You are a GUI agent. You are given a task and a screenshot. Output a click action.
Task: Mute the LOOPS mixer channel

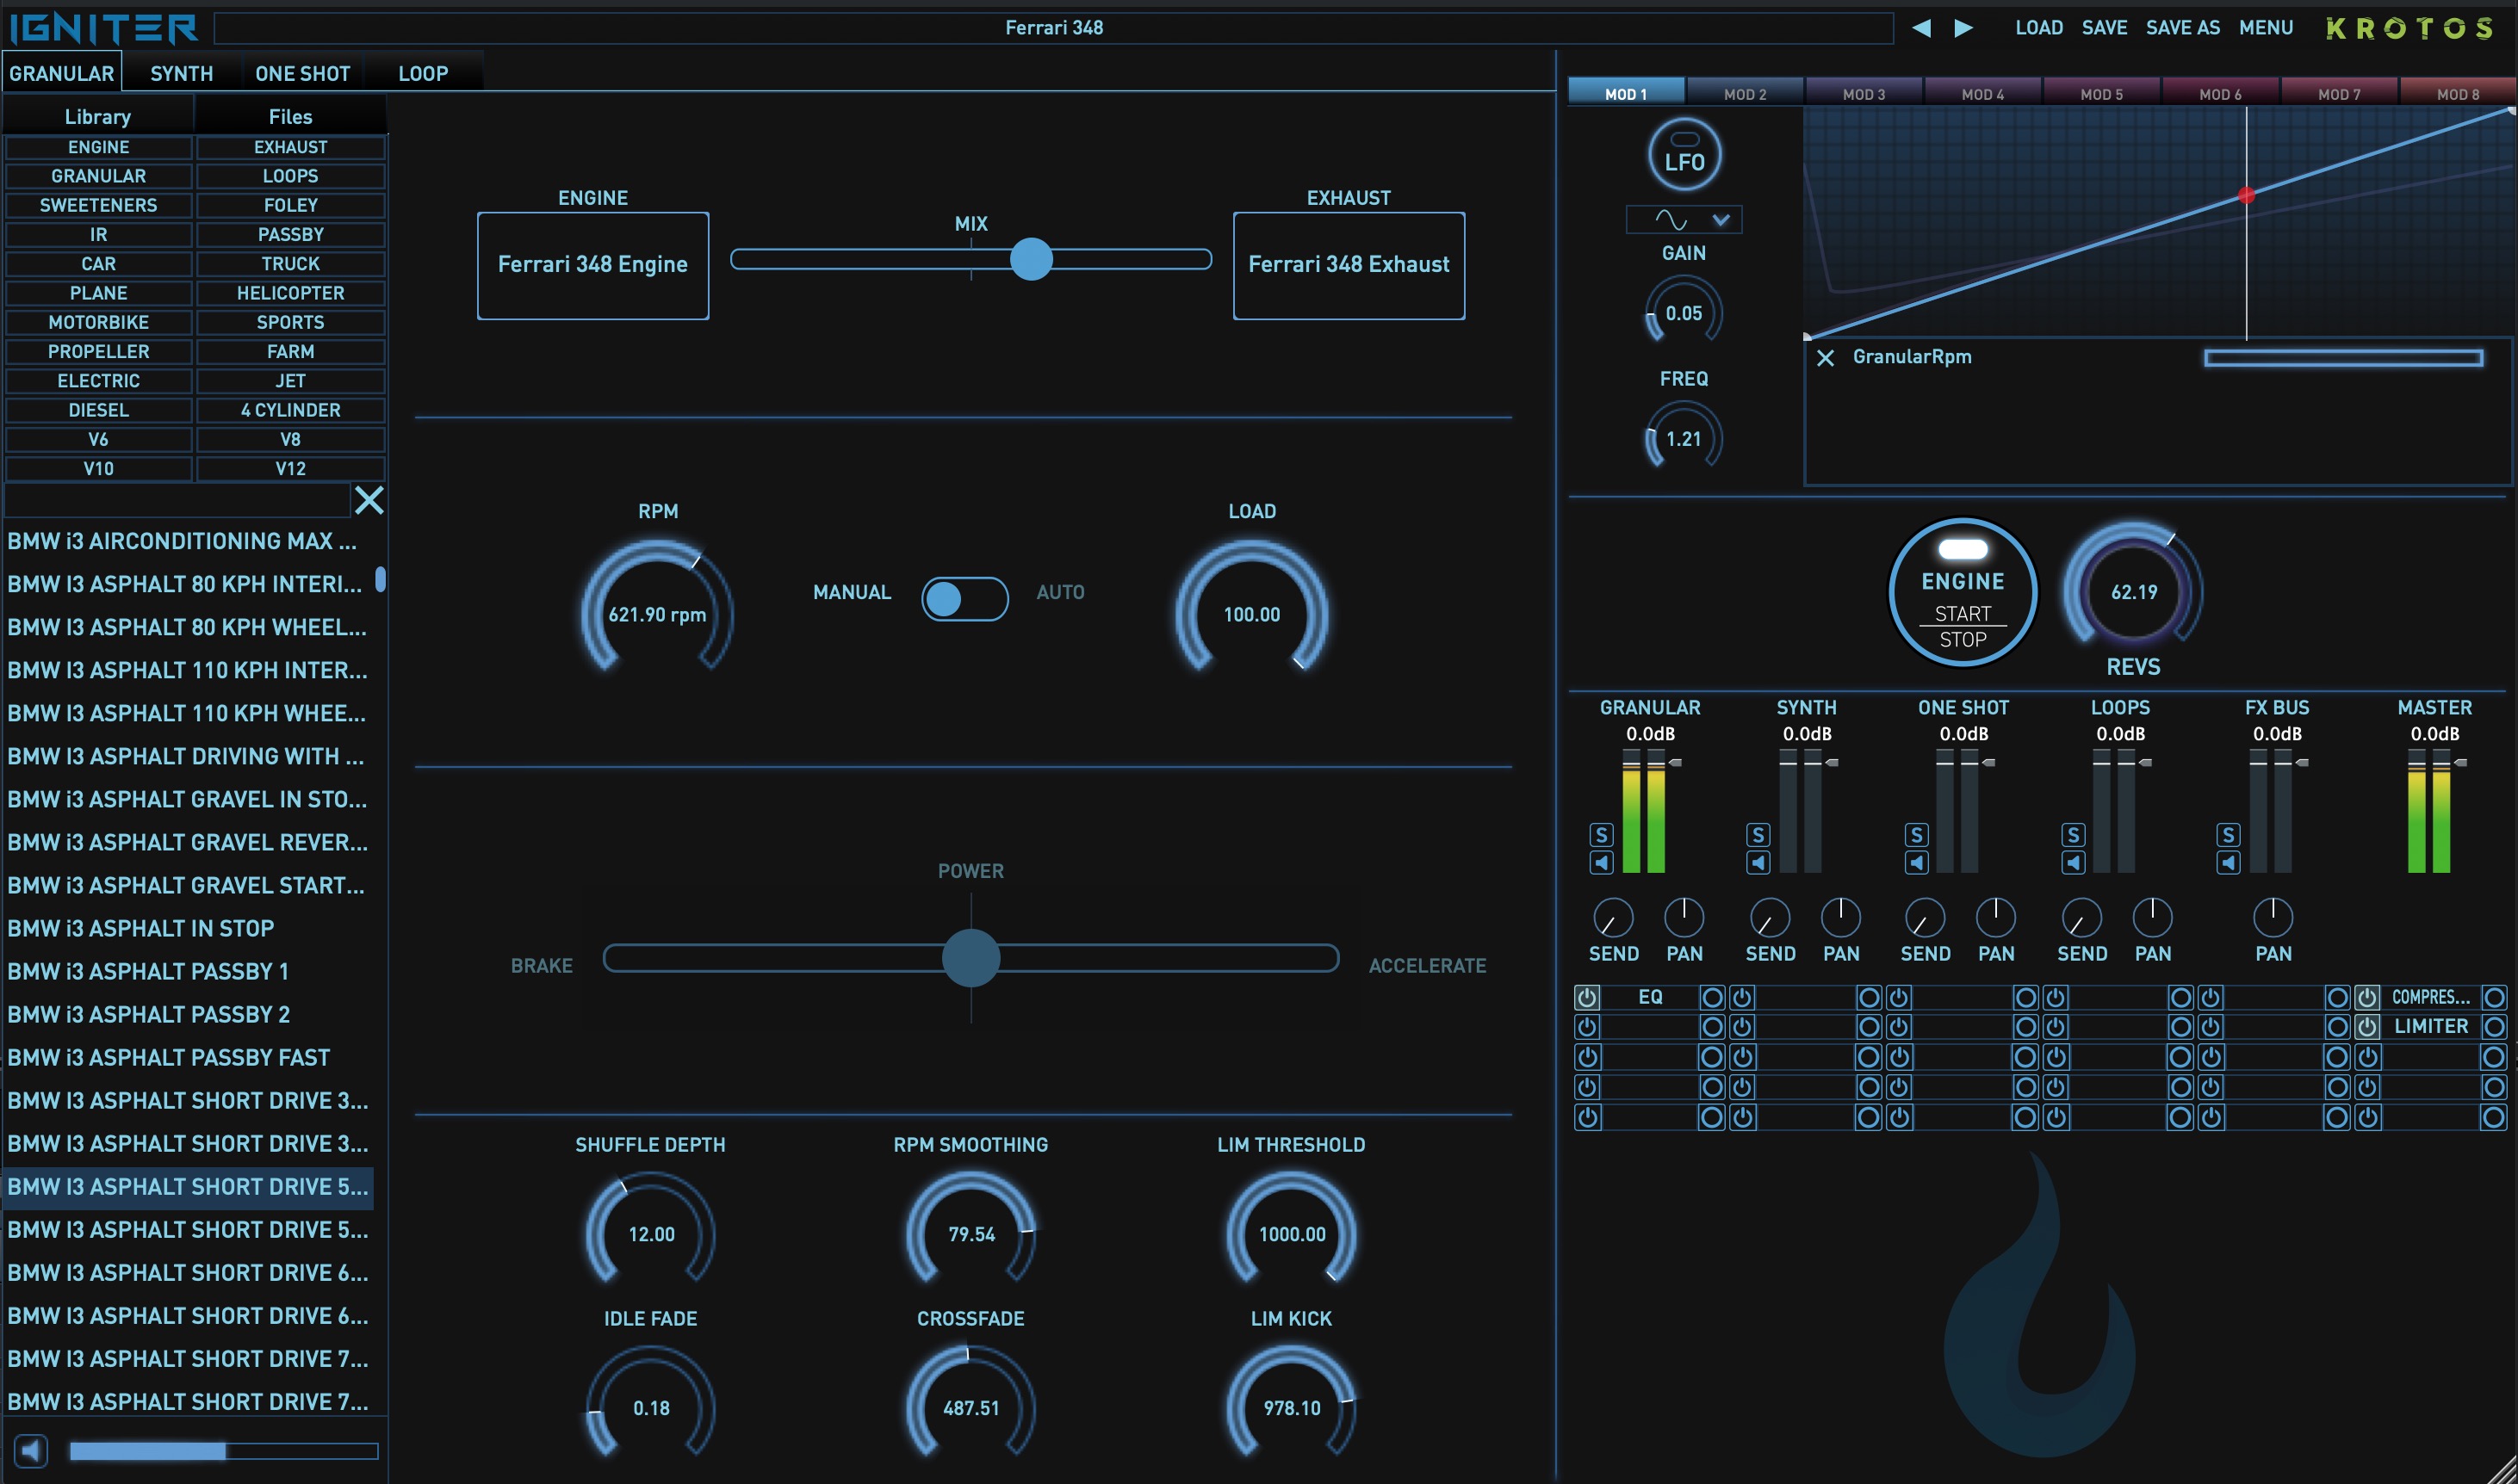2074,863
